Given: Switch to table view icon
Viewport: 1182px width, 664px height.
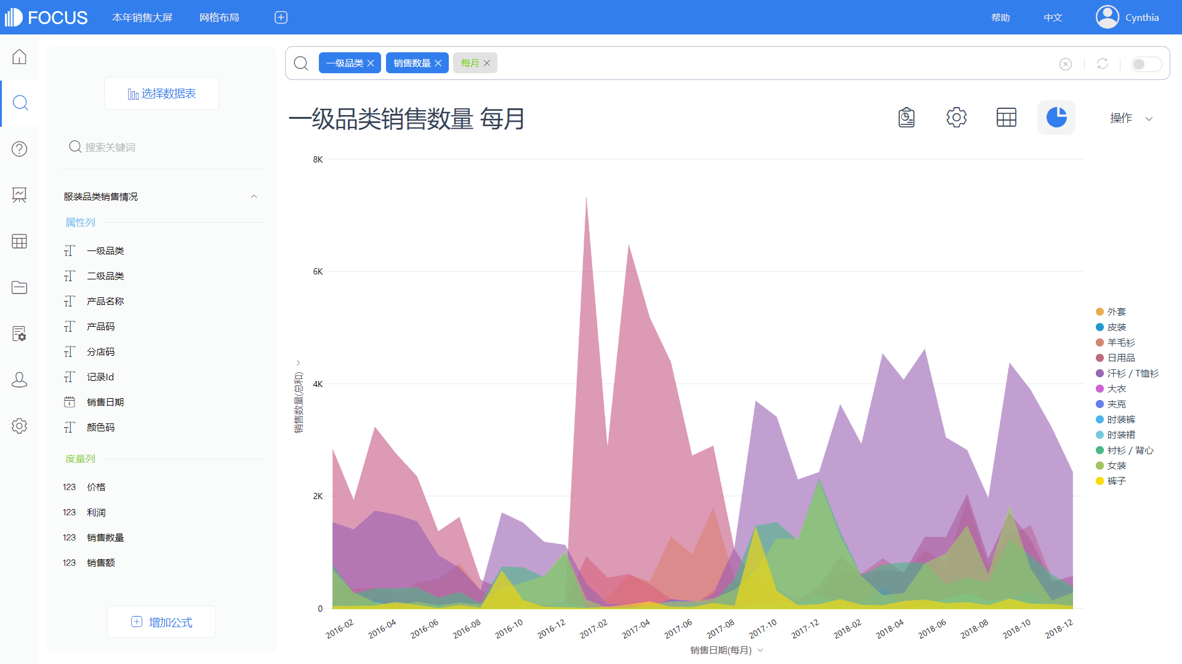Looking at the screenshot, I should click(x=1006, y=117).
